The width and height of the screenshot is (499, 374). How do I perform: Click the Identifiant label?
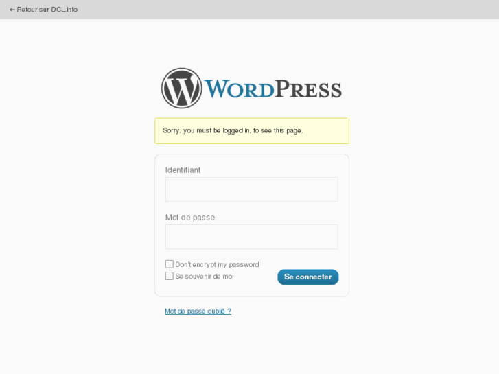183,170
